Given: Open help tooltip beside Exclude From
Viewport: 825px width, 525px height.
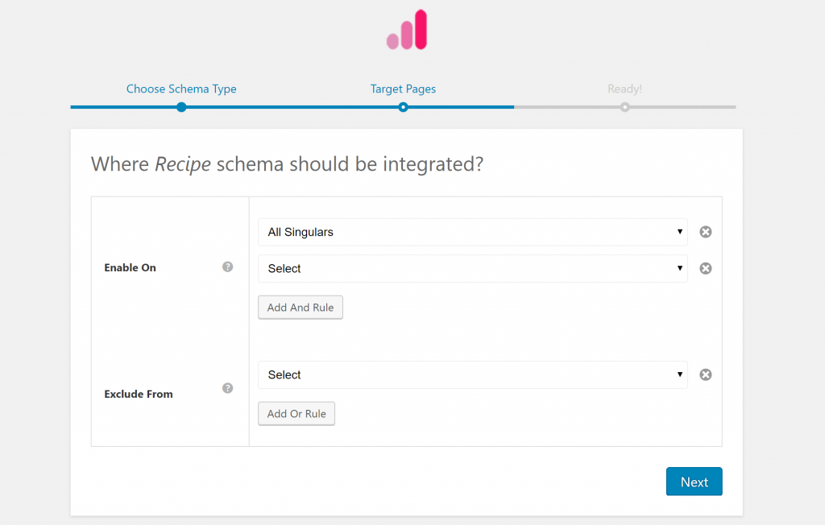Looking at the screenshot, I should click(x=227, y=388).
